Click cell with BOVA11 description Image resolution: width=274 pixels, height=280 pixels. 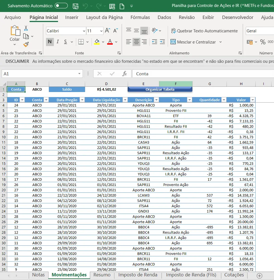[144, 116]
